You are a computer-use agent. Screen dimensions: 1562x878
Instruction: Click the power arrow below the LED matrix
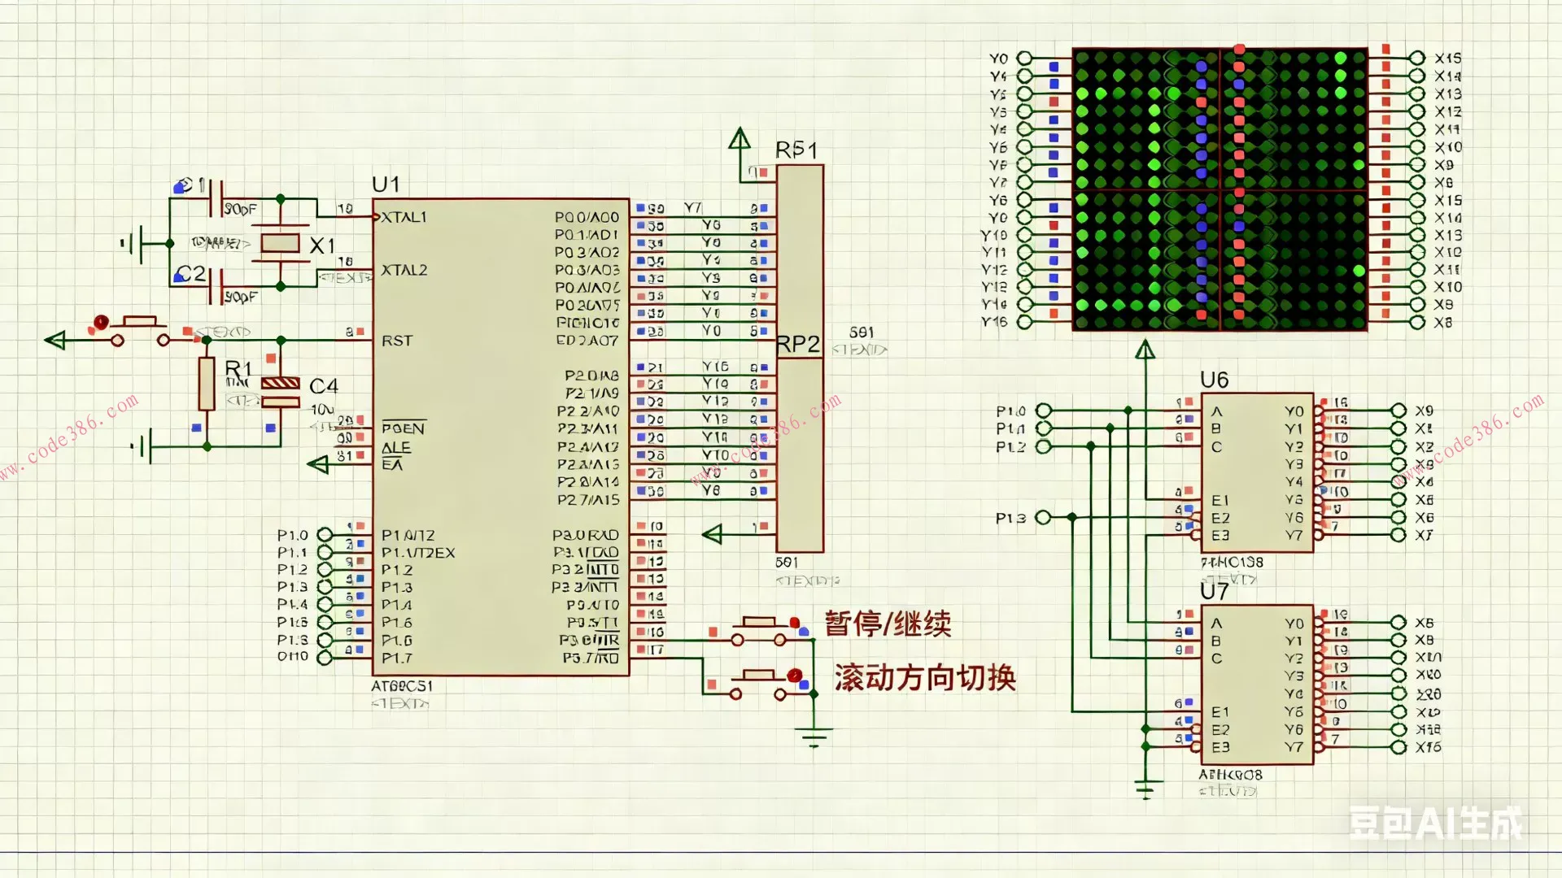tap(1145, 350)
